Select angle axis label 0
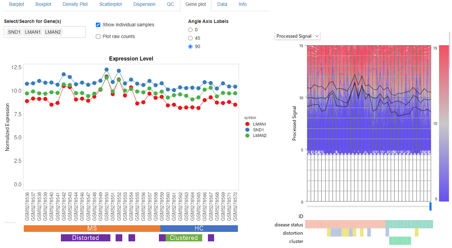This screenshot has width=452, height=248. (190, 29)
